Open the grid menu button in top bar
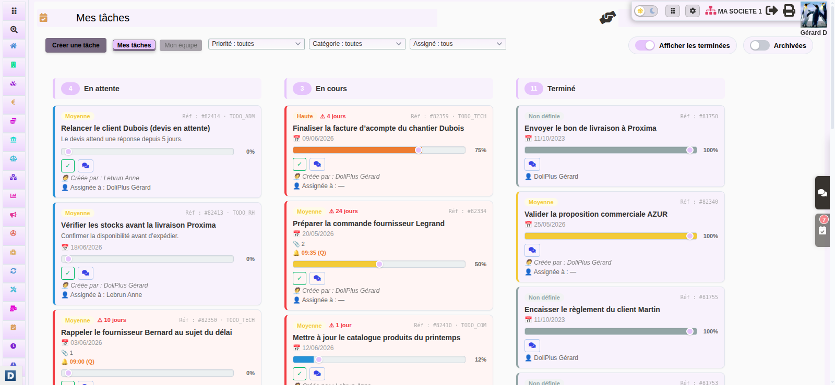The width and height of the screenshot is (835, 385). pos(673,11)
